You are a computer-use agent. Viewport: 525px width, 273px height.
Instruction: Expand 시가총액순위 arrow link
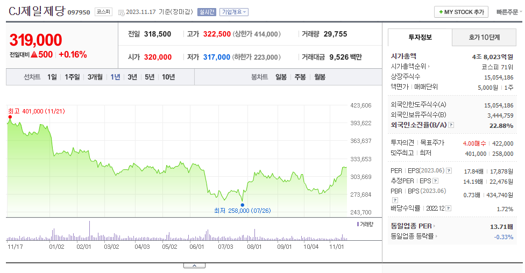click(x=429, y=67)
